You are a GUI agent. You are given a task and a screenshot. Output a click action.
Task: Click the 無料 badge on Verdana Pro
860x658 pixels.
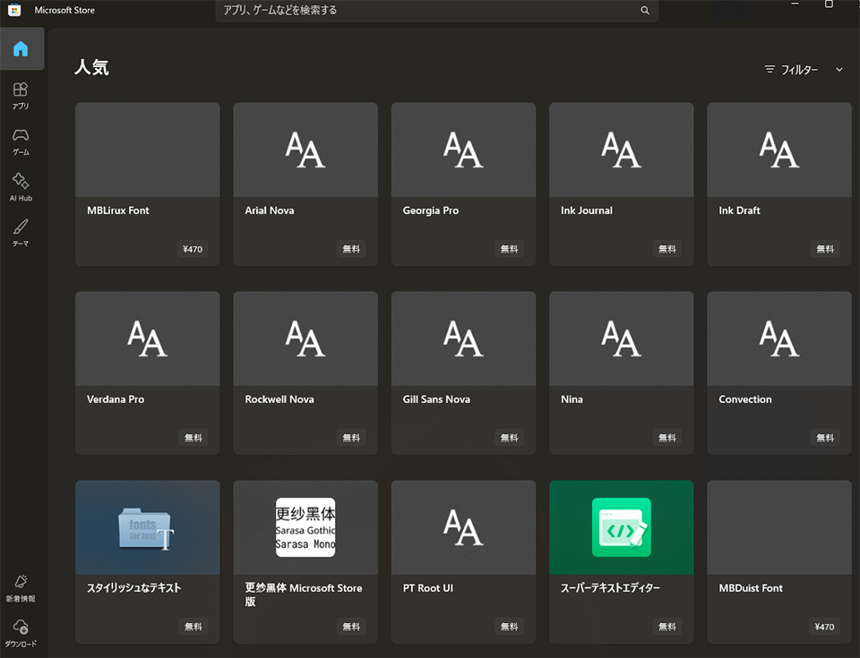point(193,438)
